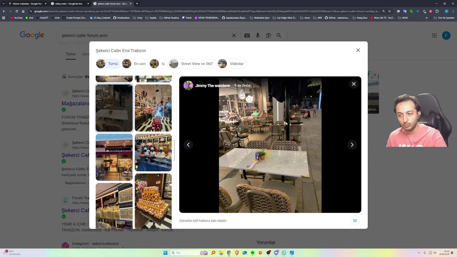The height and width of the screenshot is (257, 457).
Task: Clear the Google search box text
Action: [234, 35]
